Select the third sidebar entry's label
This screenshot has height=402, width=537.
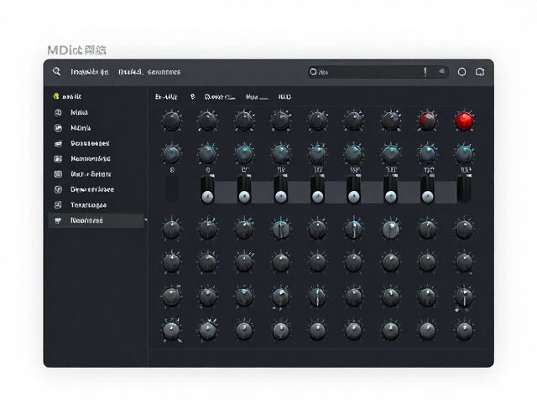click(81, 128)
